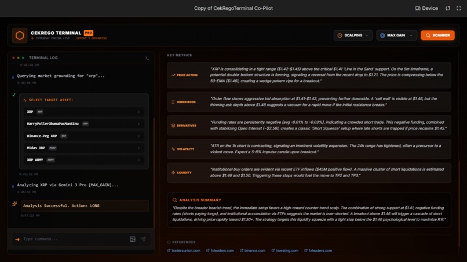This screenshot has width=467, height=262.
Task: Click the send paper-plane icon
Action: 143,239
